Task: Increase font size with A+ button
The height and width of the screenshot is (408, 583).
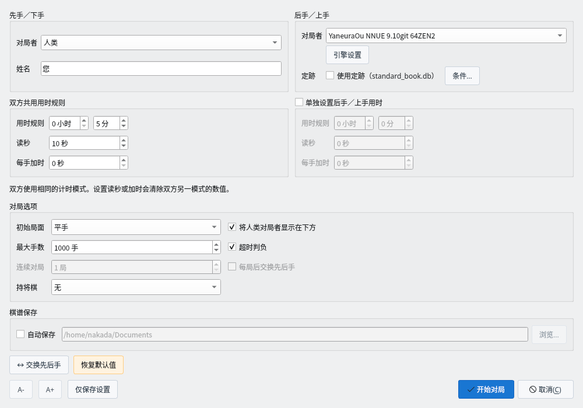Action: (50, 389)
